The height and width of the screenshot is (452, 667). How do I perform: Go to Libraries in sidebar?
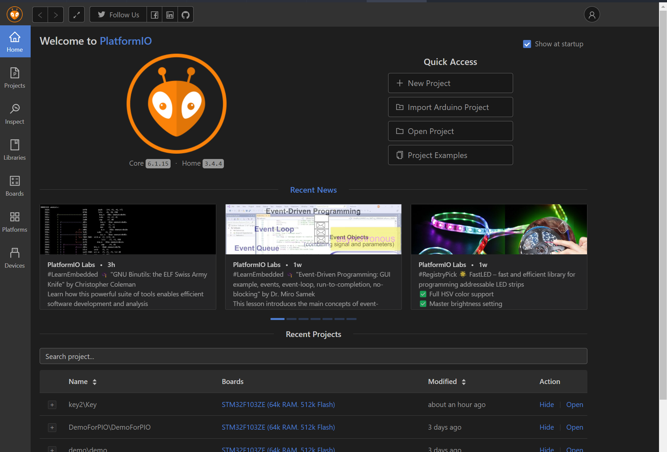15,150
